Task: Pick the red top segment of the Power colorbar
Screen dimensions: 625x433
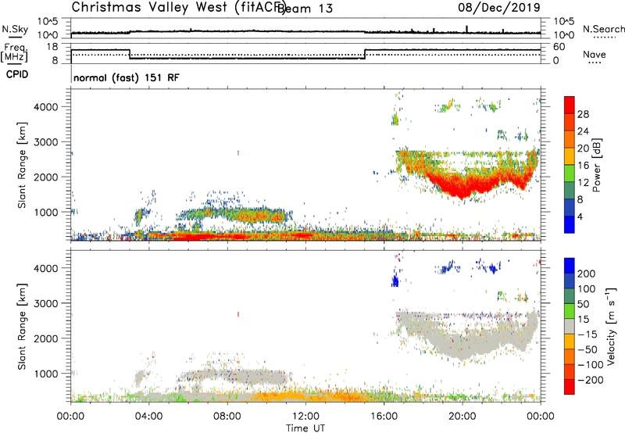Action: (570, 105)
